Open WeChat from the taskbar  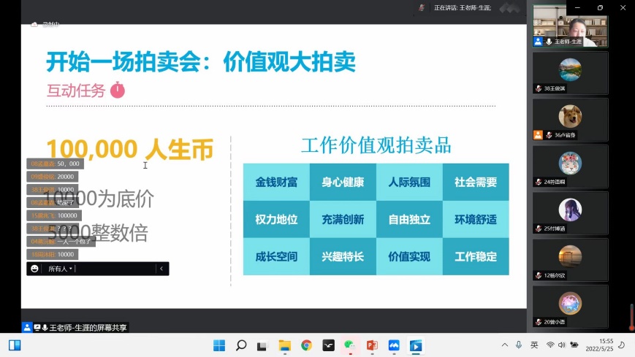pos(350,345)
